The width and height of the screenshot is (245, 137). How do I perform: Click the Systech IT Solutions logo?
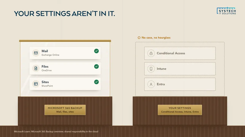226,11
